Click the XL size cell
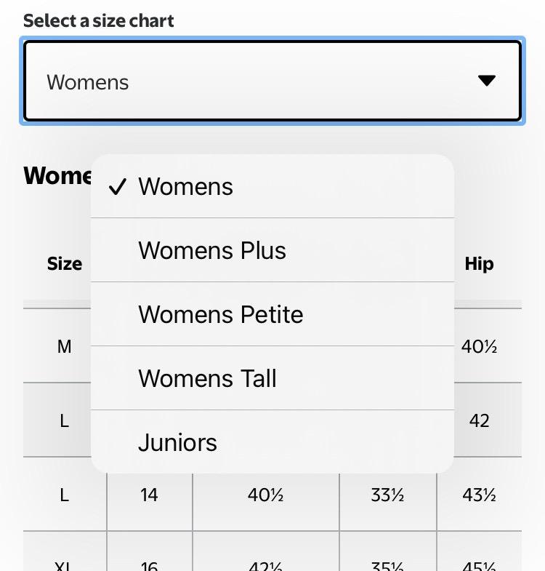This screenshot has height=571, width=545. 65,564
